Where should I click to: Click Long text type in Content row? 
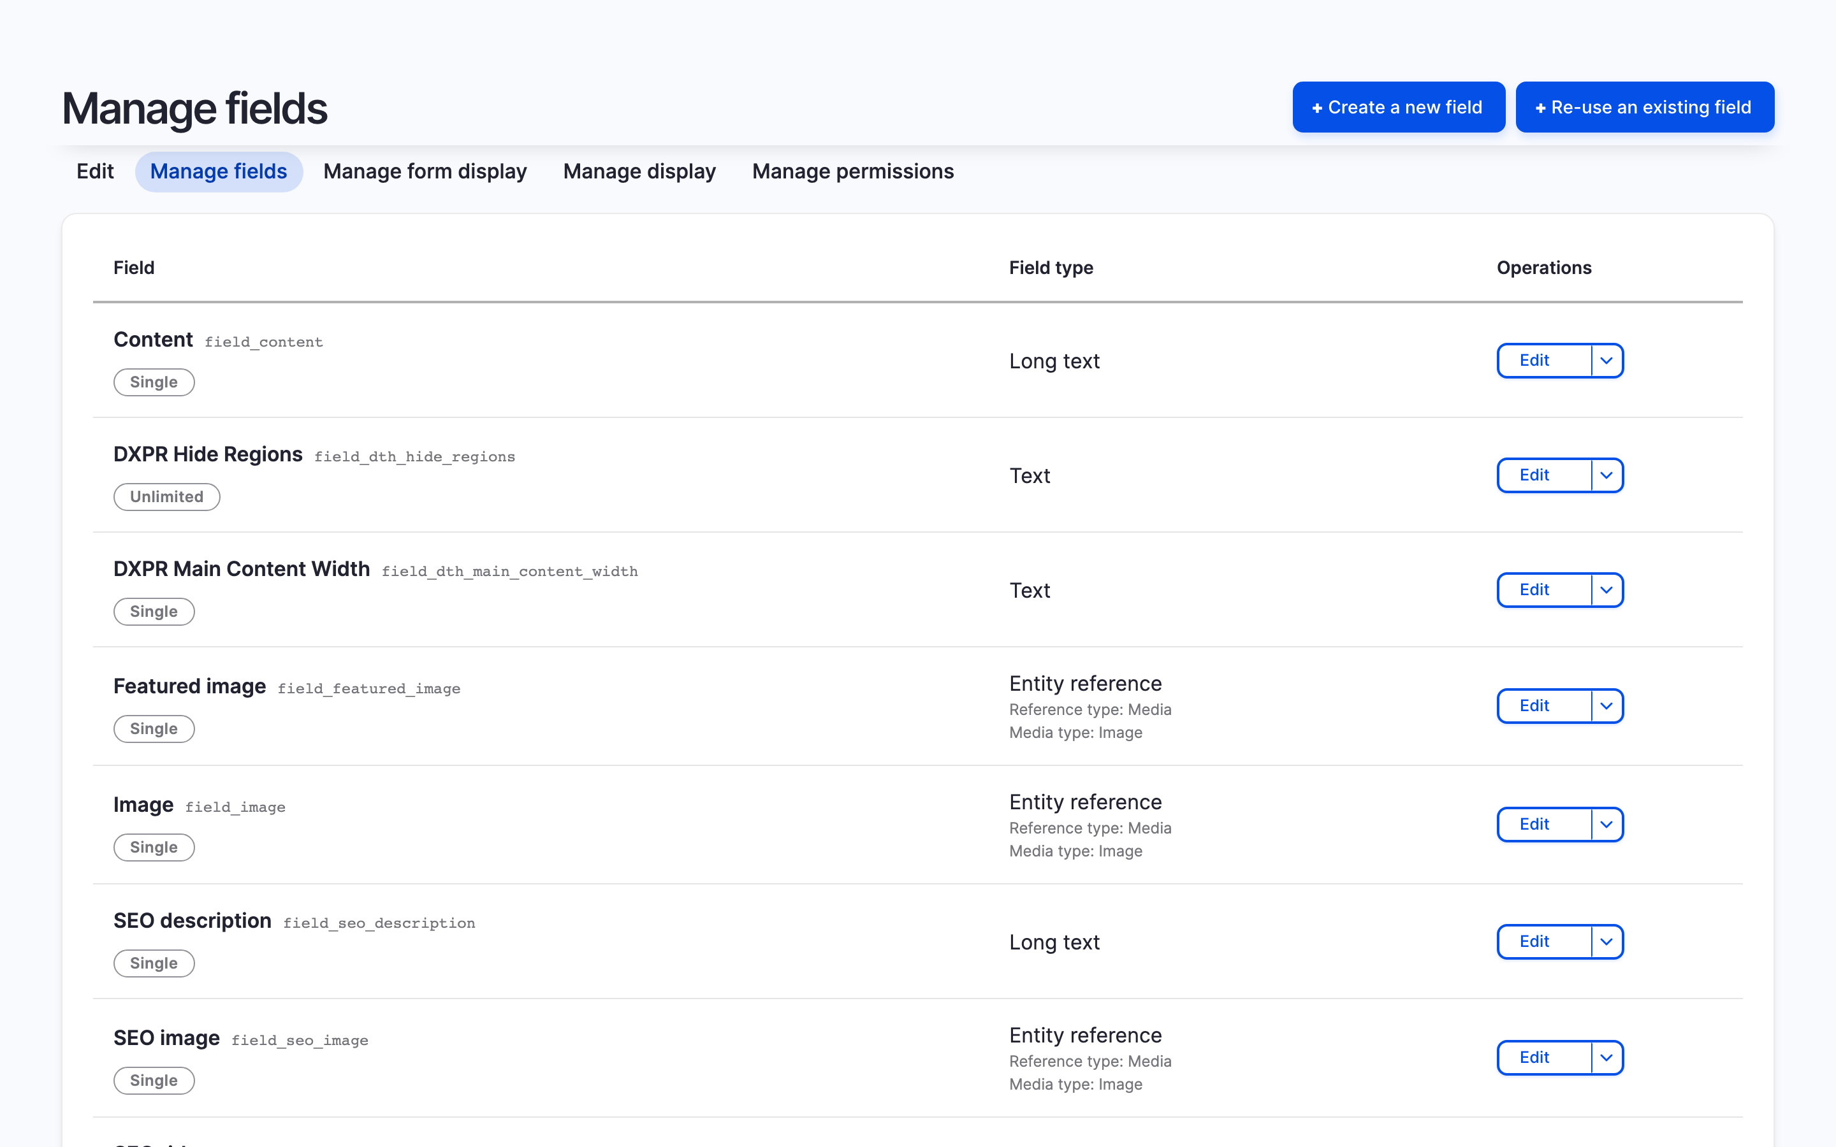click(1054, 361)
